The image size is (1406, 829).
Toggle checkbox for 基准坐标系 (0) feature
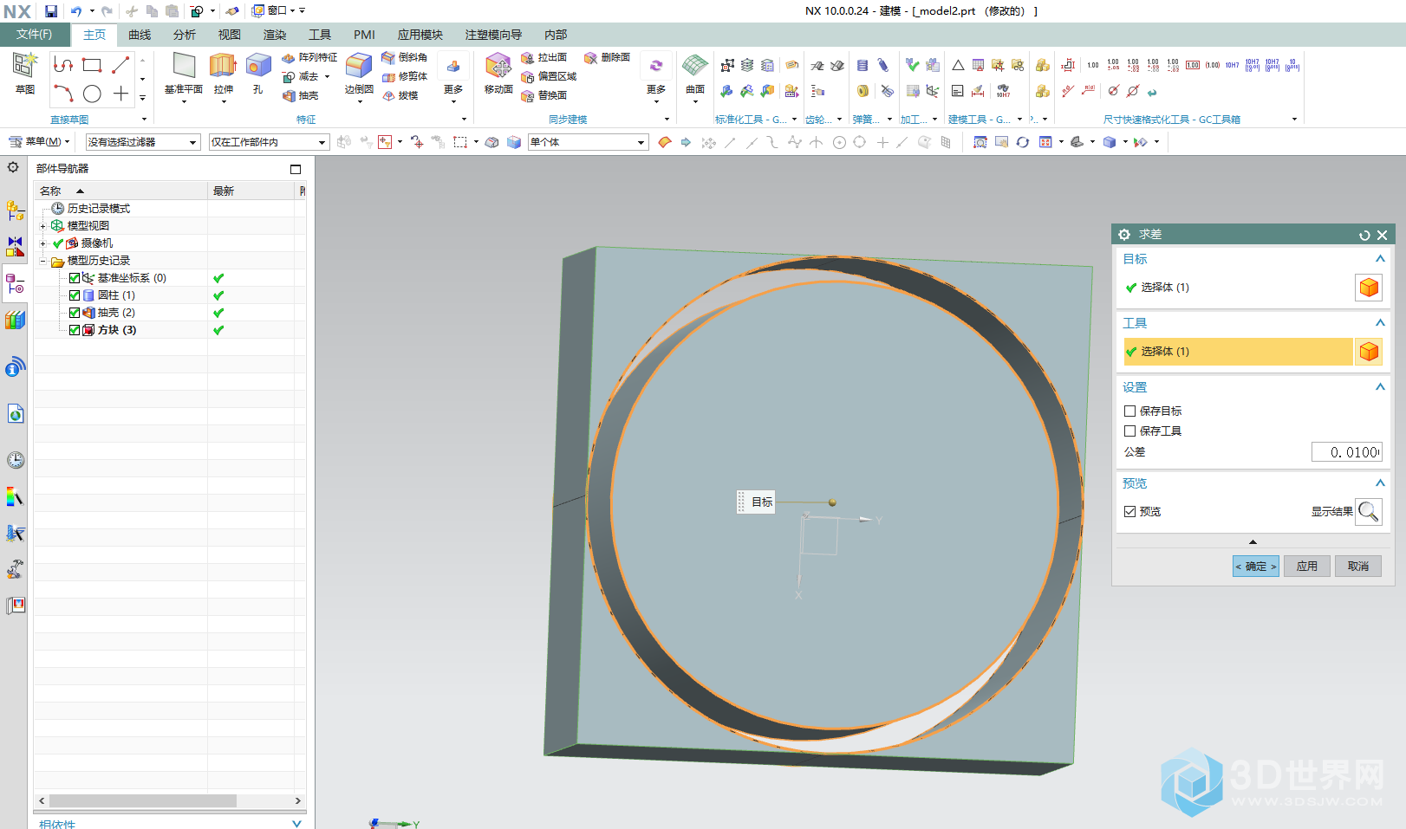tap(75, 278)
